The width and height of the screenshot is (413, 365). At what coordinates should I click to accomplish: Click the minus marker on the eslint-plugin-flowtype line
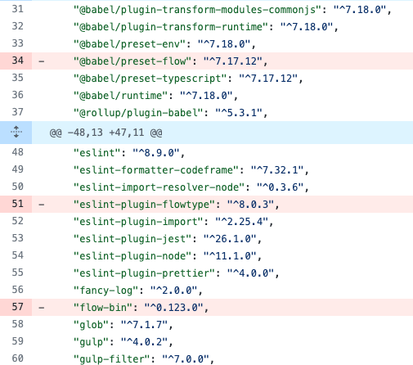point(42,205)
